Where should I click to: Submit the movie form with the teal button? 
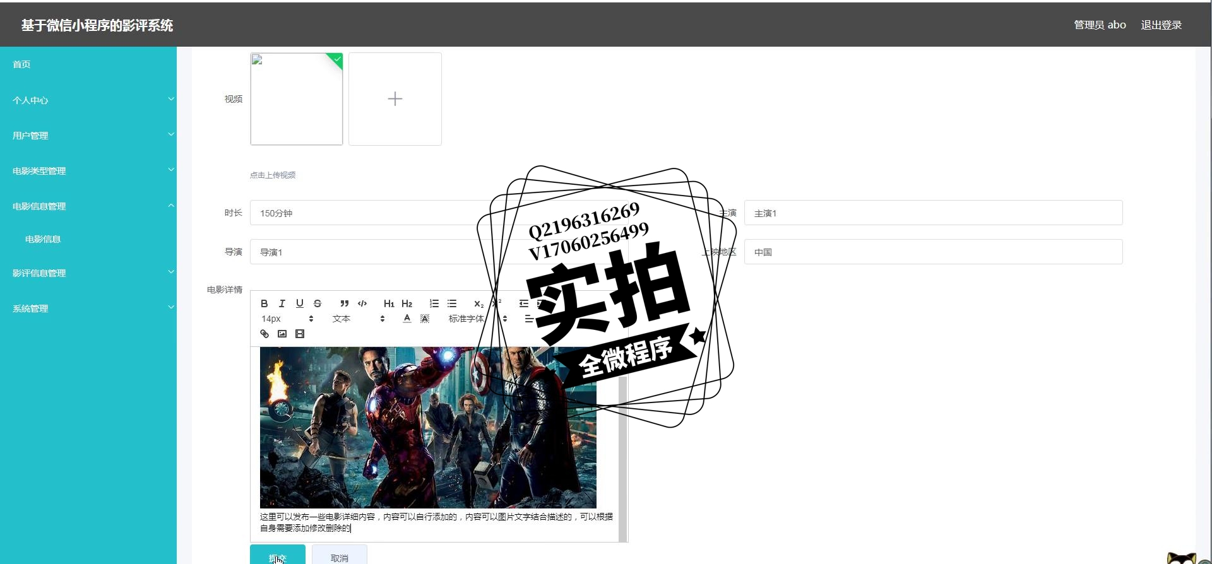click(278, 555)
